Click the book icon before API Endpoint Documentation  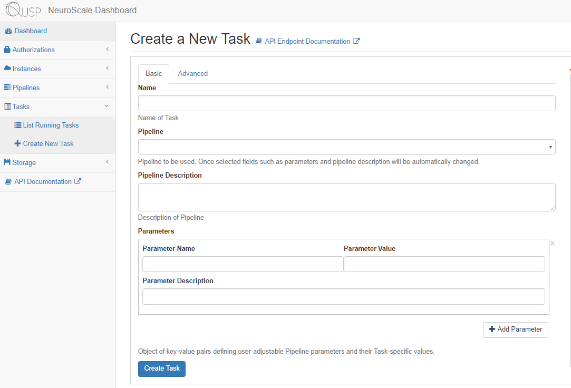pyautogui.click(x=259, y=42)
